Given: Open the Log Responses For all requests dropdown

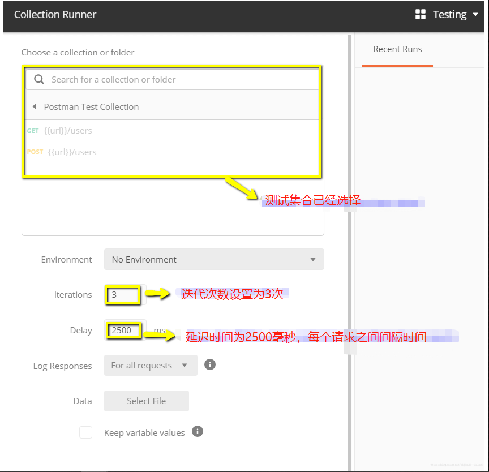Looking at the screenshot, I should (x=151, y=366).
